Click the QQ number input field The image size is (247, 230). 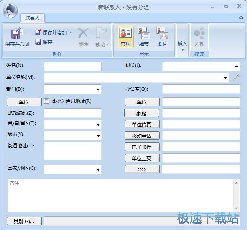201,169
